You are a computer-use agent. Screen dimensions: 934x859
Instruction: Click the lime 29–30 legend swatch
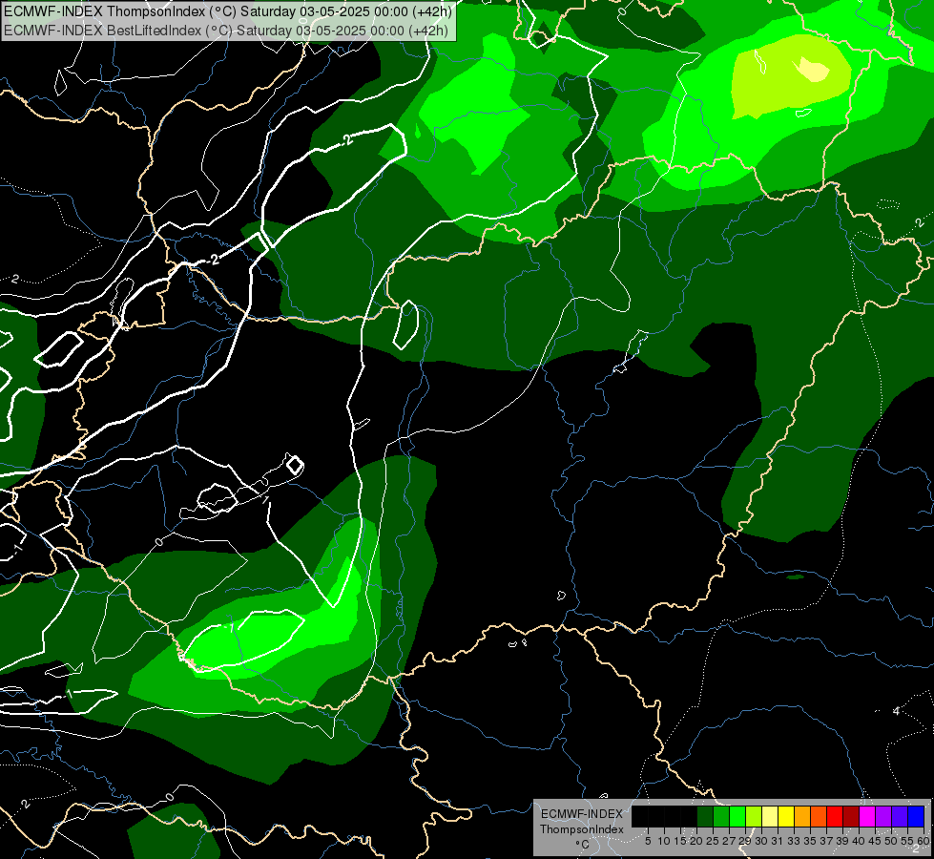coord(754,816)
